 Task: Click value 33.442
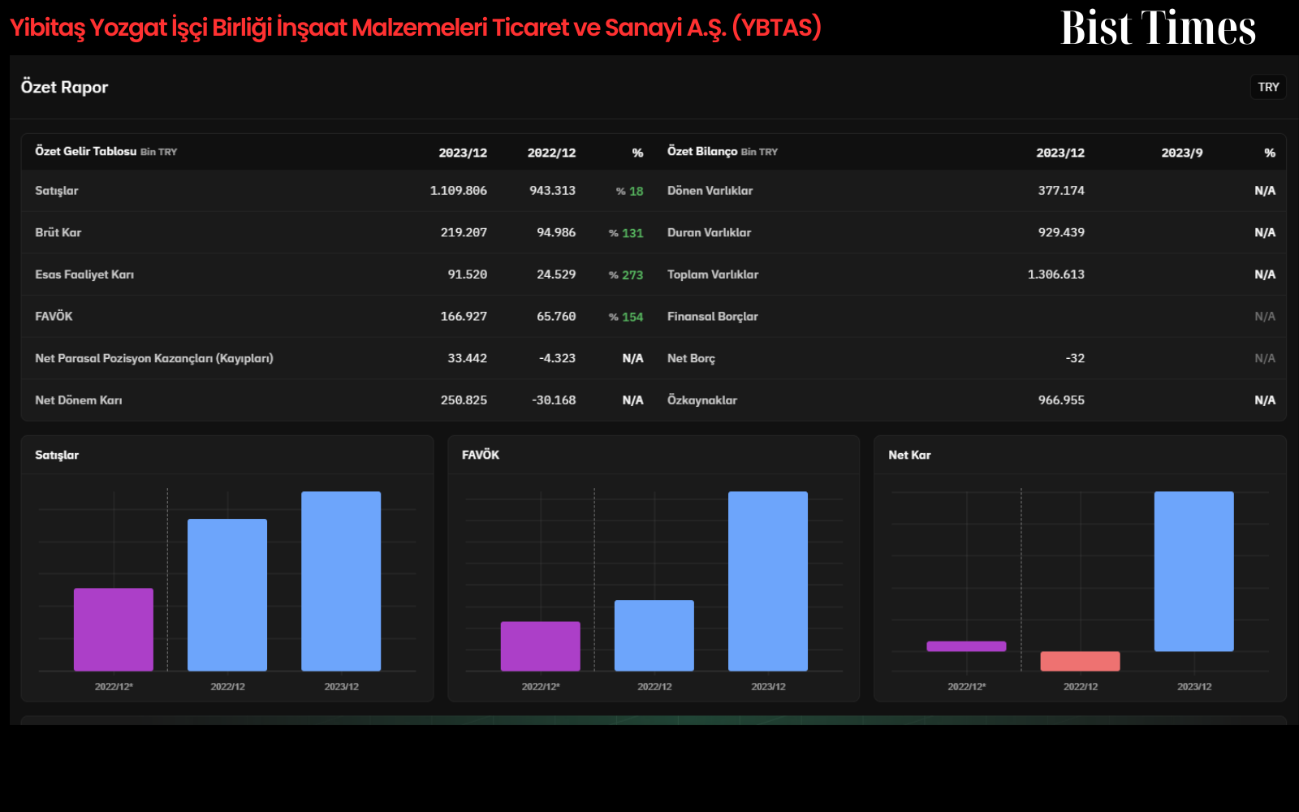pos(467,358)
